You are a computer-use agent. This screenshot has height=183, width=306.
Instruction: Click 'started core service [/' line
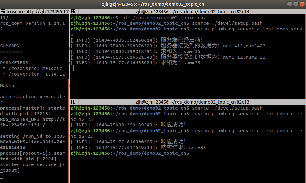coord(32,164)
